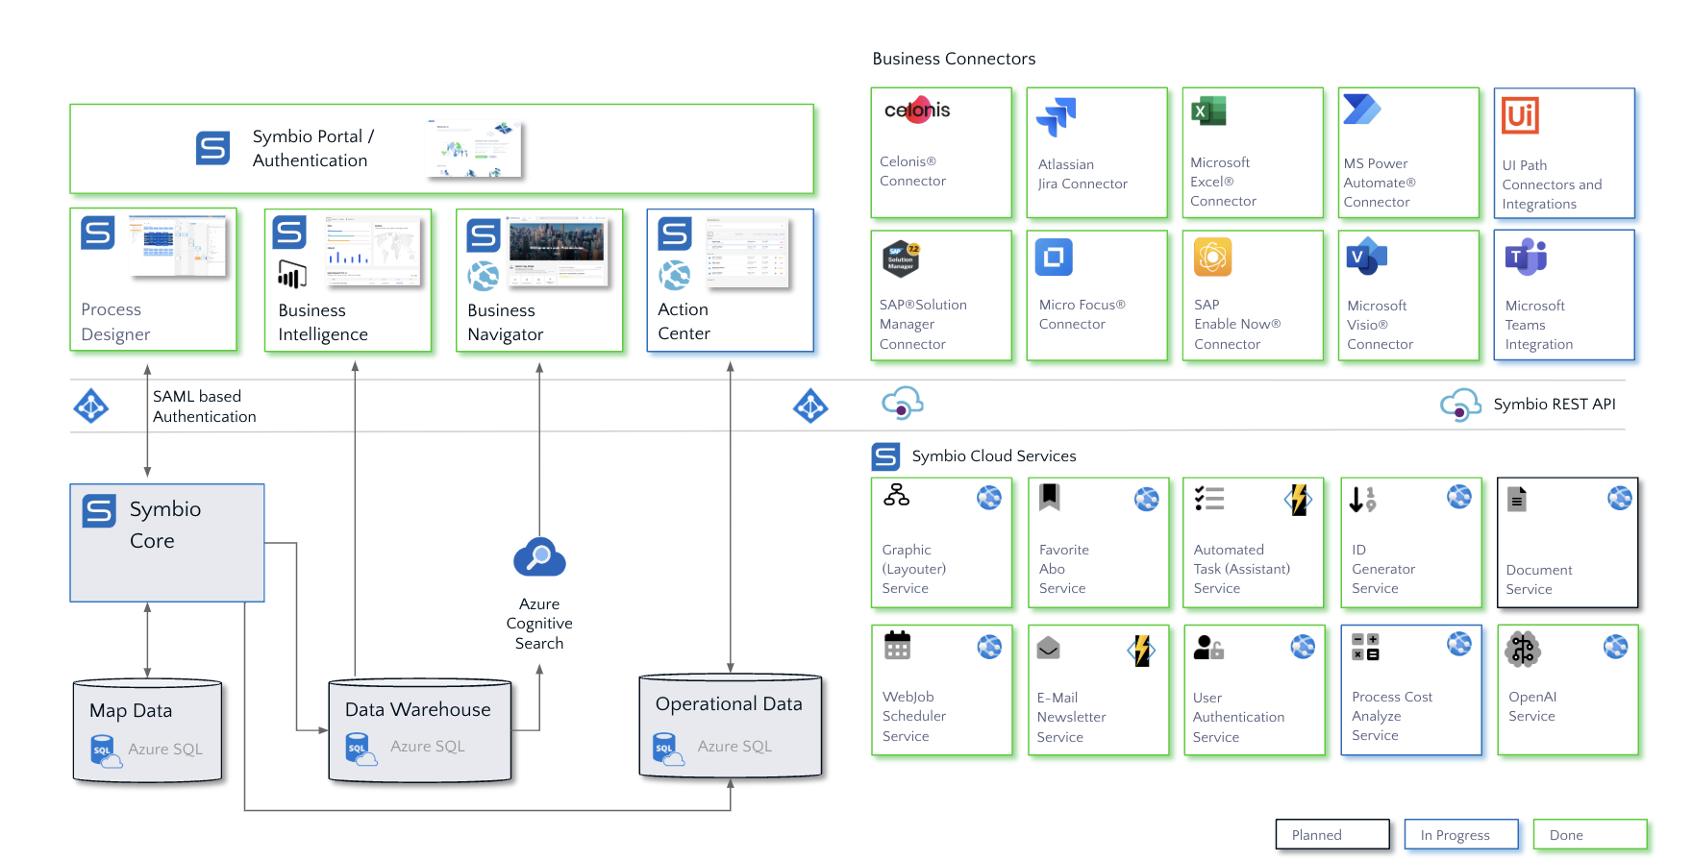Click the Azure SQL icon under Map Data
The height and width of the screenshot is (861, 1692).
pos(106,751)
